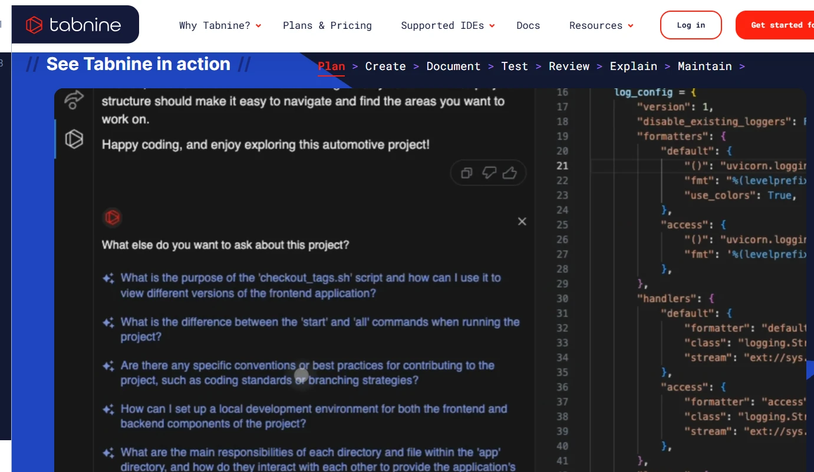Select the 'start' and 'all' commands question
This screenshot has width=814, height=472.
pyautogui.click(x=319, y=329)
